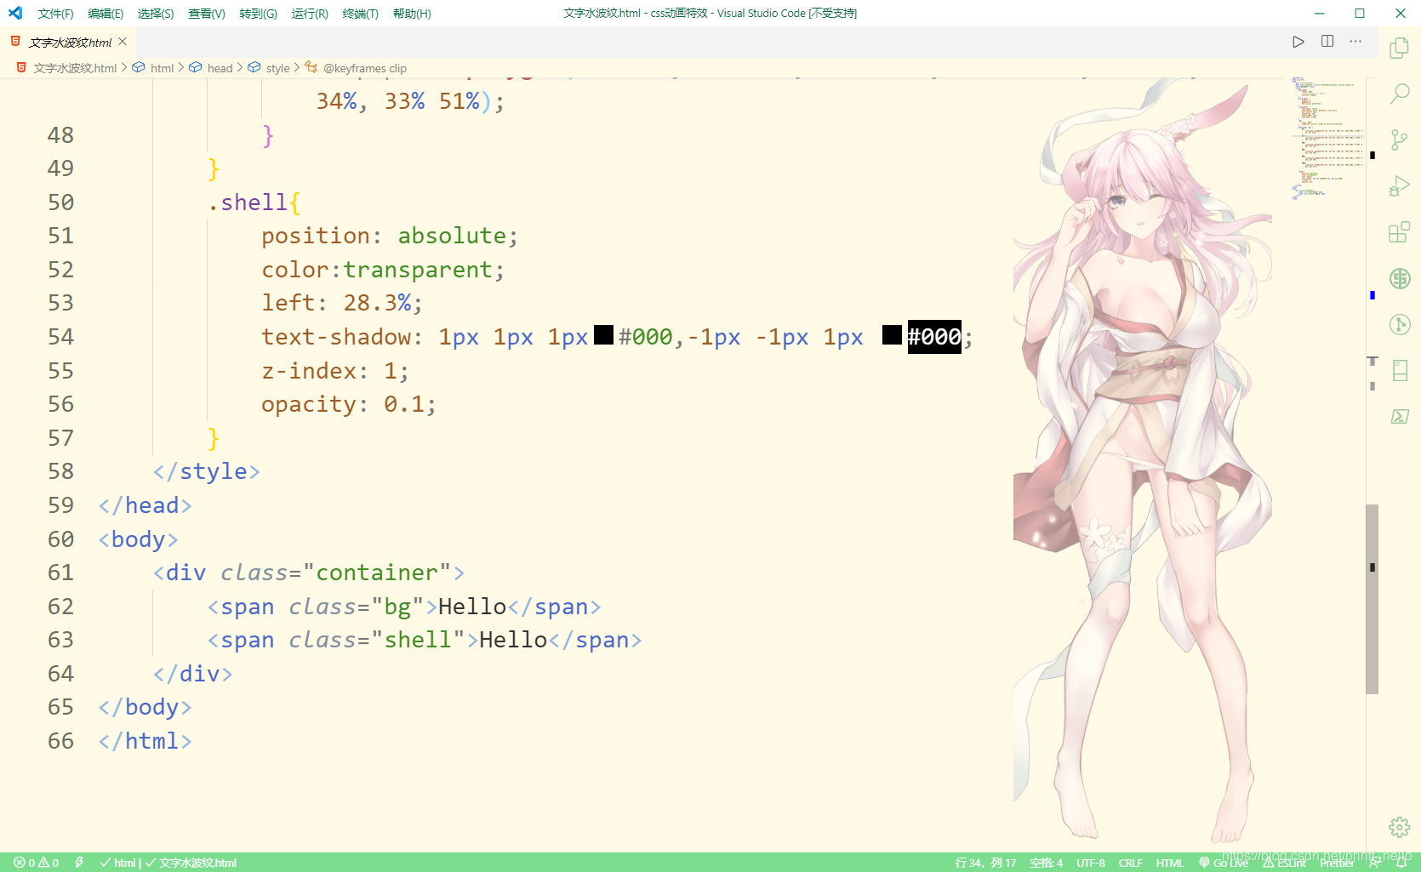Open the Source Control view
The image size is (1421, 872).
click(x=1399, y=140)
